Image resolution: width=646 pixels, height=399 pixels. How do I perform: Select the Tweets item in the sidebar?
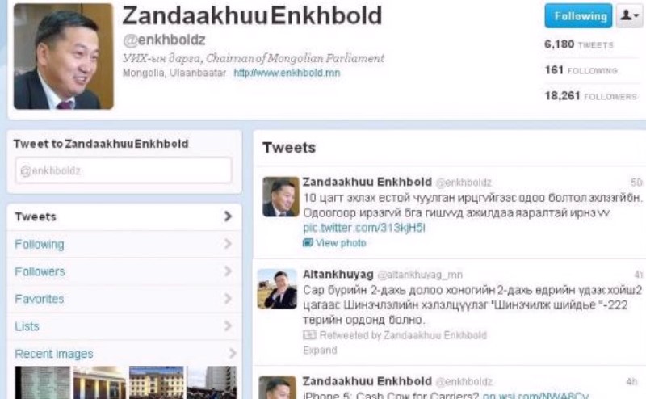click(124, 216)
